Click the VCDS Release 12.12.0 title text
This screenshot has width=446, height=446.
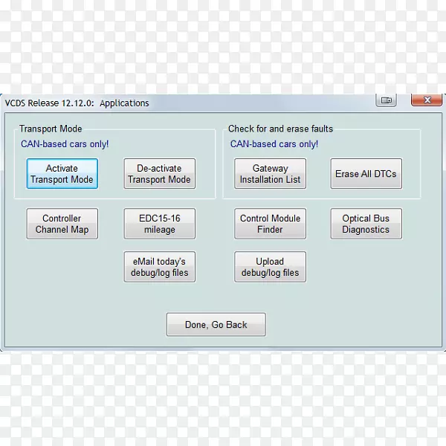(x=49, y=103)
